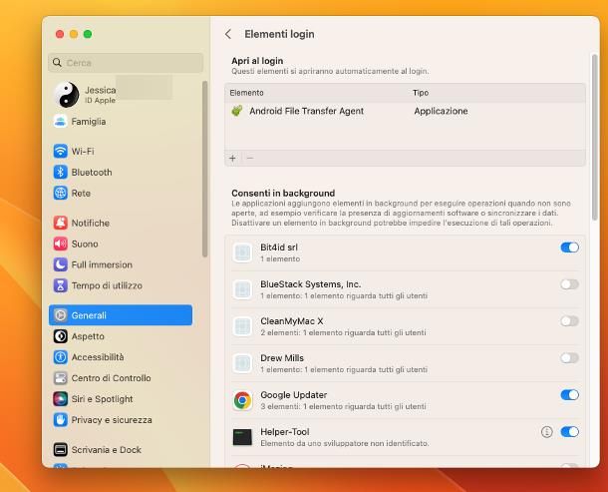Open the Full immersion moon icon
Image resolution: width=608 pixels, height=492 pixels.
pyautogui.click(x=60, y=264)
